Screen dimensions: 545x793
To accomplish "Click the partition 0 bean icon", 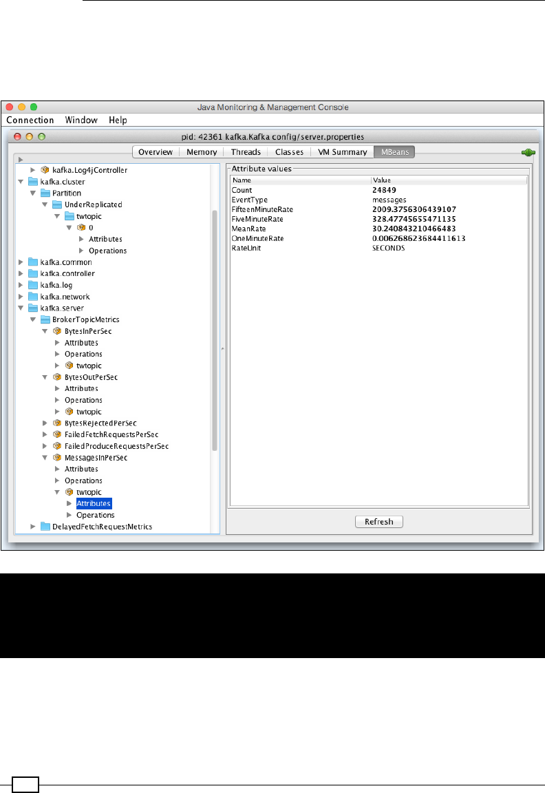I will 81,228.
